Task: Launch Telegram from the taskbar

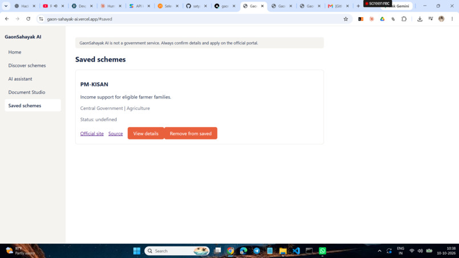Action: 256,251
